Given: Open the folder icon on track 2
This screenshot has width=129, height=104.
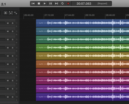Looking at the screenshot, I should point(16,34).
